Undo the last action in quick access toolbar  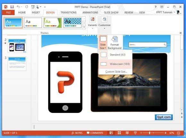(x=18, y=7)
